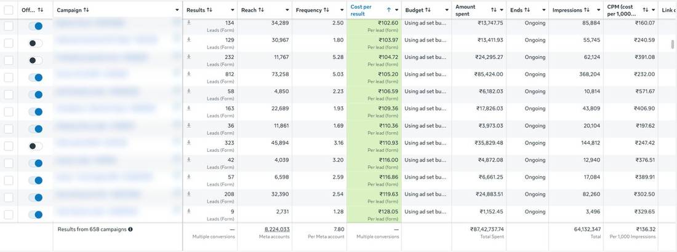Download results for the 134 leads row
This screenshot has width=677, height=252.
(189, 23)
